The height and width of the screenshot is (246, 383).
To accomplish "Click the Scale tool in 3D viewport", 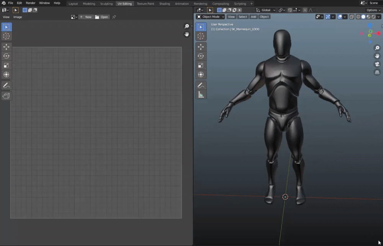I will pyautogui.click(x=201, y=65).
